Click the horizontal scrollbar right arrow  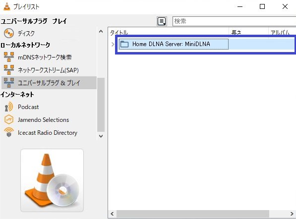(292, 214)
